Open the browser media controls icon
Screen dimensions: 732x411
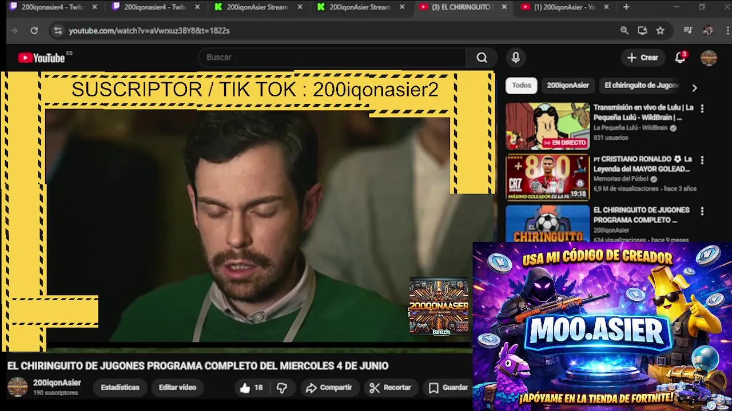688,31
